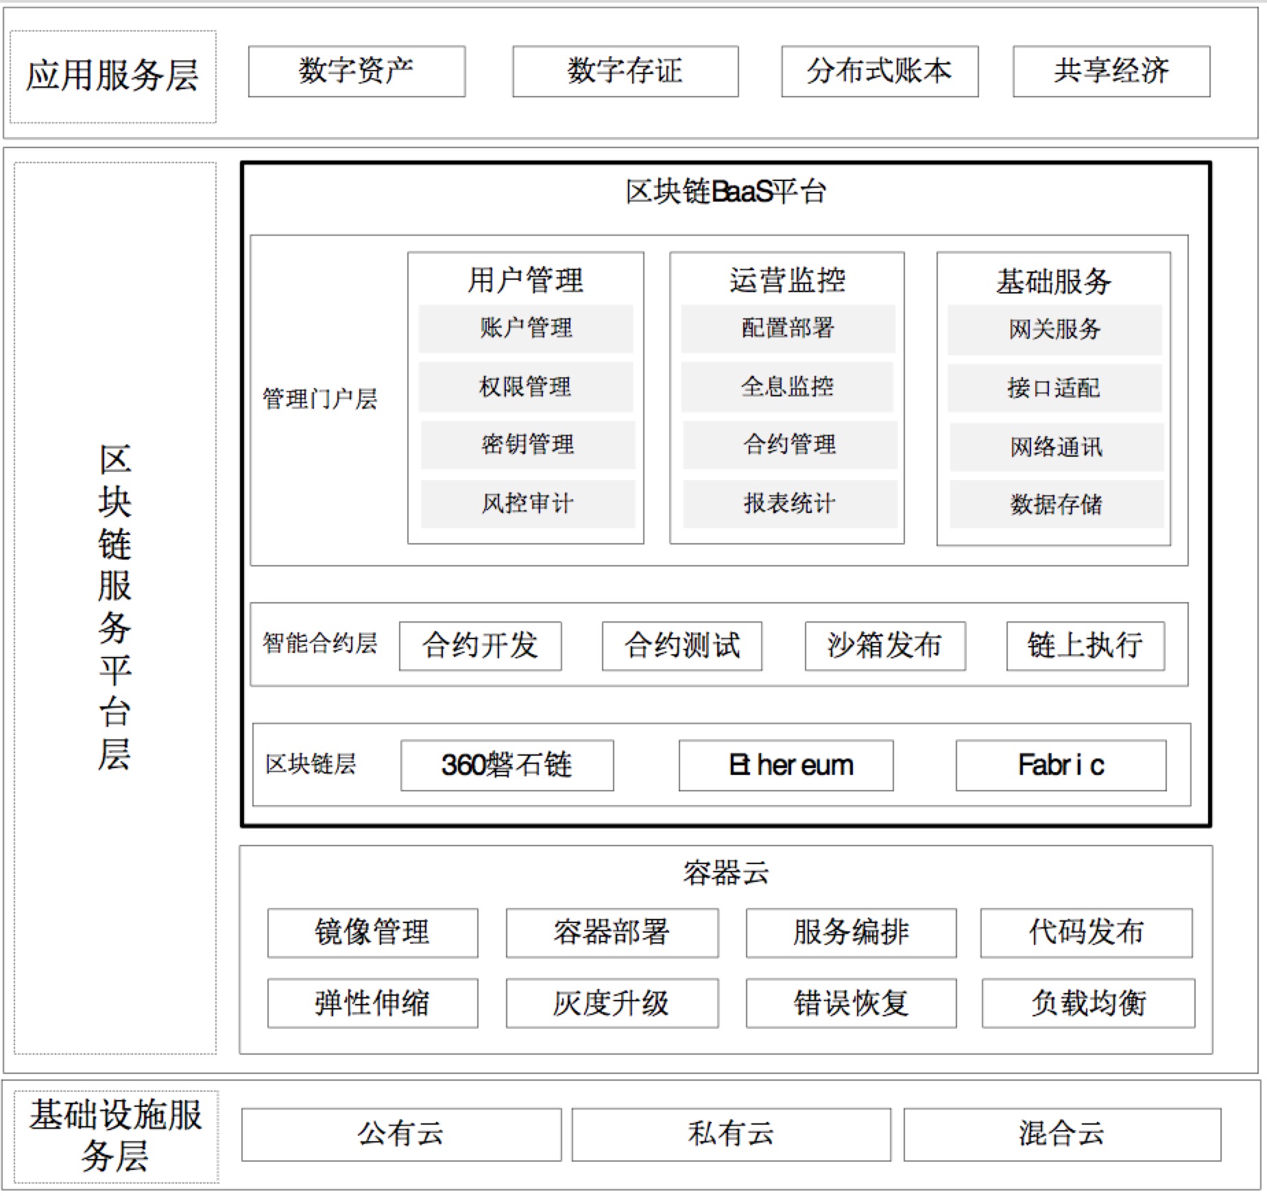The height and width of the screenshot is (1196, 1267).
Task: Click the 智能合约层 label
Action: tap(319, 643)
